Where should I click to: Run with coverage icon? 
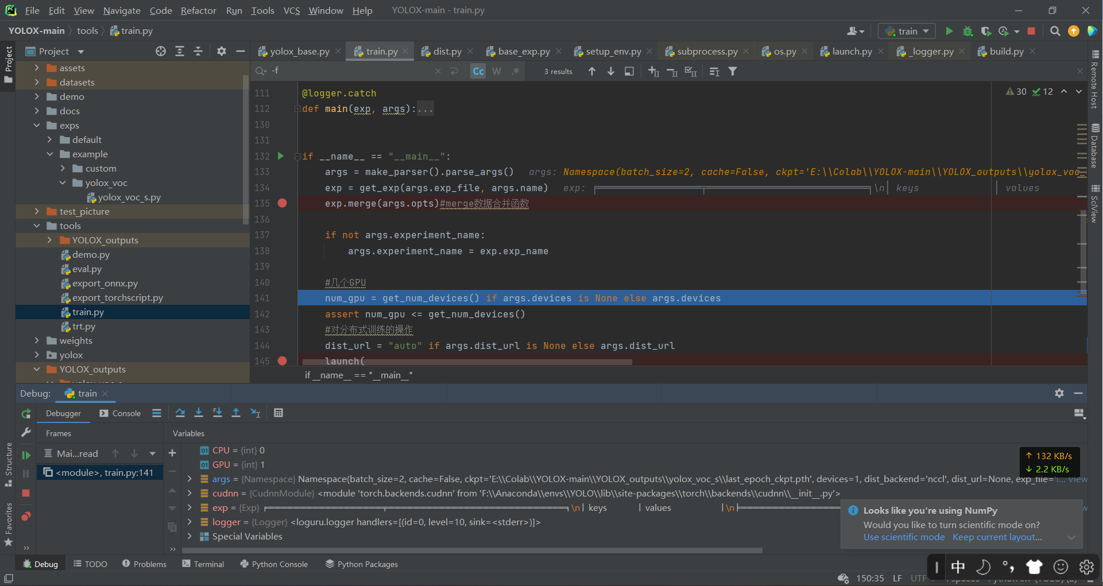pos(986,31)
